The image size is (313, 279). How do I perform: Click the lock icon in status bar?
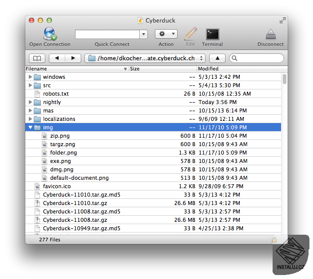(x=274, y=240)
